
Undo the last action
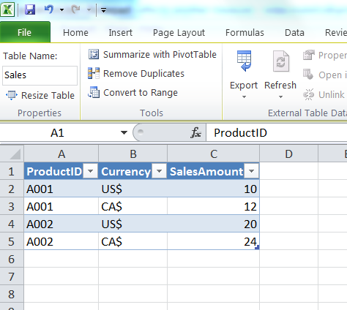(49, 10)
